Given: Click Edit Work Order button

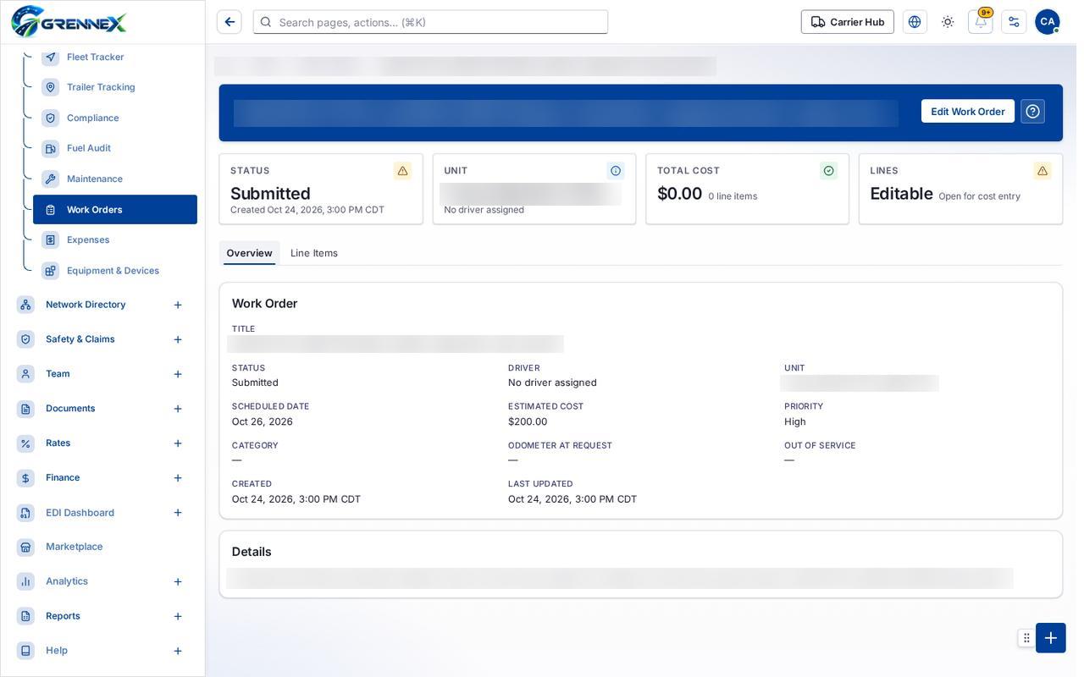Looking at the screenshot, I should coord(968,112).
